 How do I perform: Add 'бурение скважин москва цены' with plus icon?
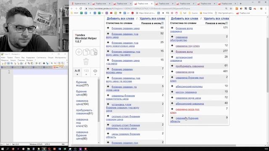coord(108,69)
